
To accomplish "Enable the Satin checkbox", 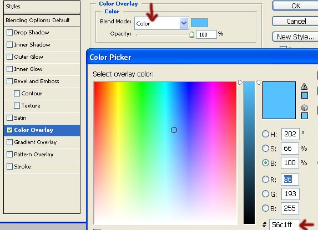I will [x=9, y=117].
